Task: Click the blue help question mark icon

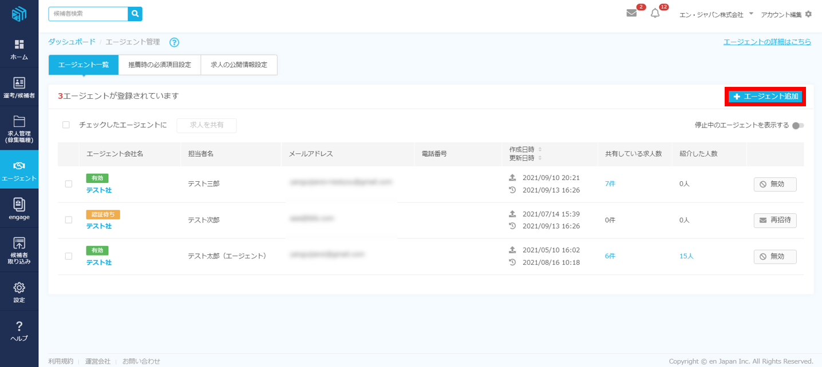Action: (x=175, y=42)
